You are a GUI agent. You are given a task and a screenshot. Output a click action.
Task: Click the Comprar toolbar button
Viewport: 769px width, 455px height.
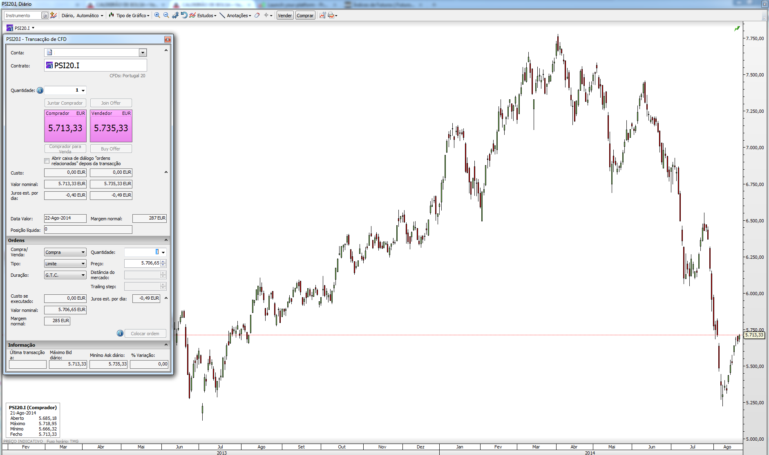(305, 16)
